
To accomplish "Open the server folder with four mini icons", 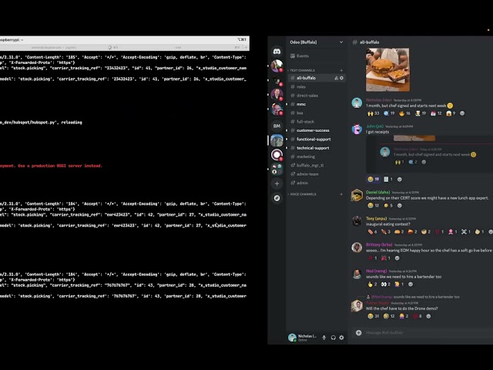I will coord(277,169).
